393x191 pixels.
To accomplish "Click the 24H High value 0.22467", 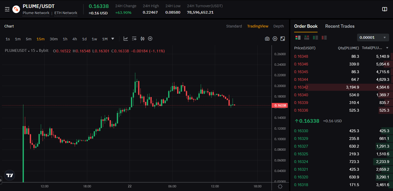I will pos(150,12).
